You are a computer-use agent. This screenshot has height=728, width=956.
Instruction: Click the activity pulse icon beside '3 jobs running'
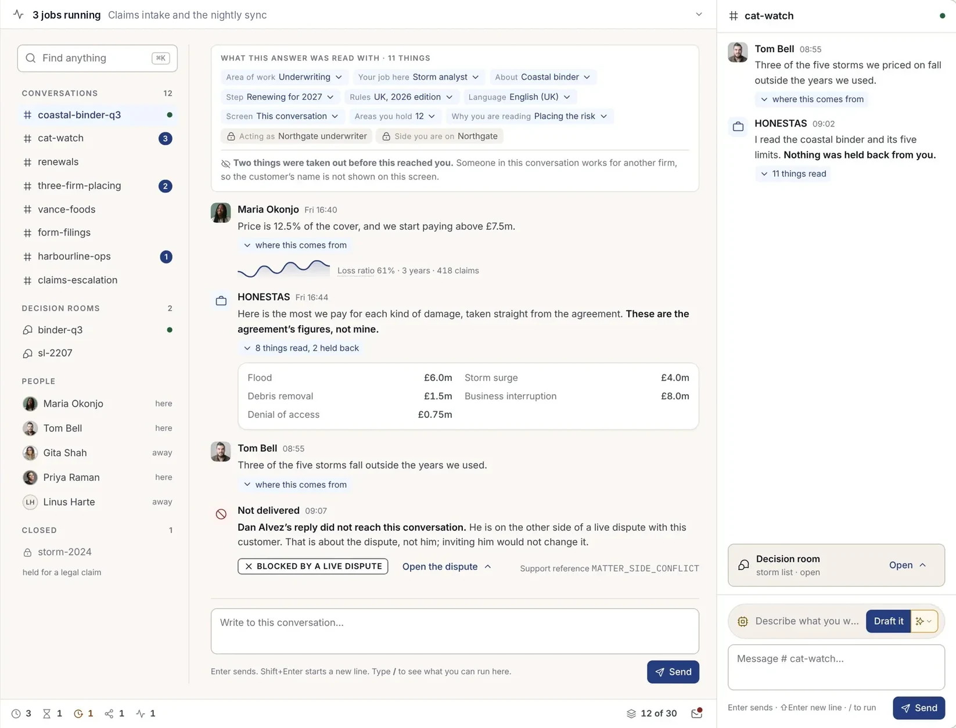[19, 15]
